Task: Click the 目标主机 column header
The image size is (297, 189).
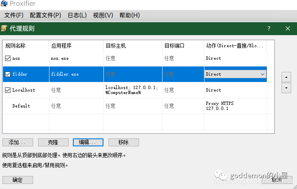Action: (x=133, y=46)
